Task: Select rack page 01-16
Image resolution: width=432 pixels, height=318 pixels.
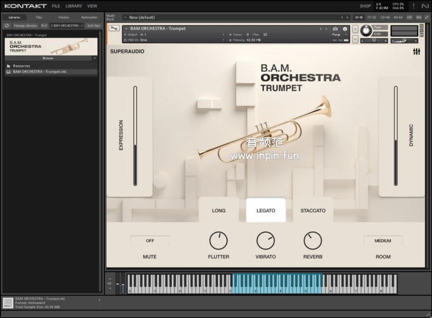Action: pos(359,17)
